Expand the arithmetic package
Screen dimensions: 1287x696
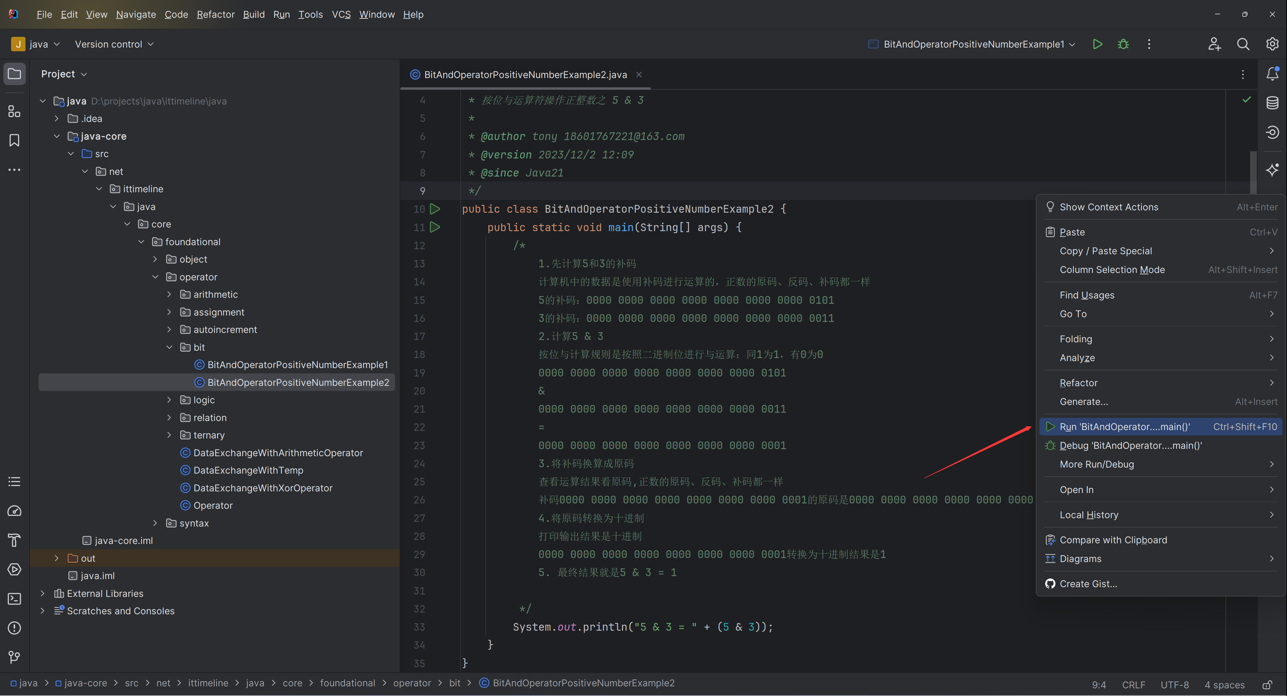[169, 294]
